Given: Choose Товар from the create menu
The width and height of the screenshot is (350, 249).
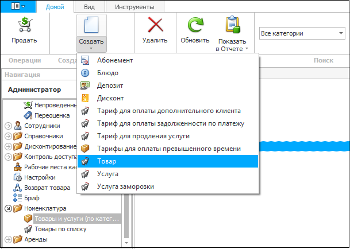Looking at the screenshot, I should [x=168, y=161].
